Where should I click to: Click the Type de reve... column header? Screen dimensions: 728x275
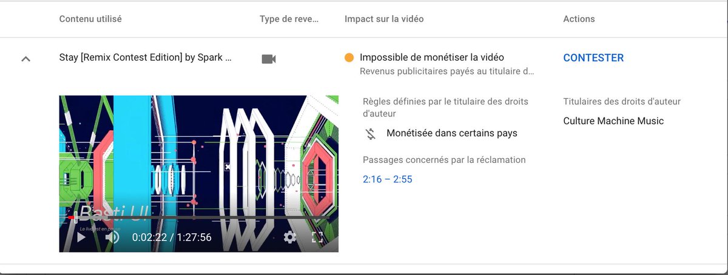pos(289,19)
